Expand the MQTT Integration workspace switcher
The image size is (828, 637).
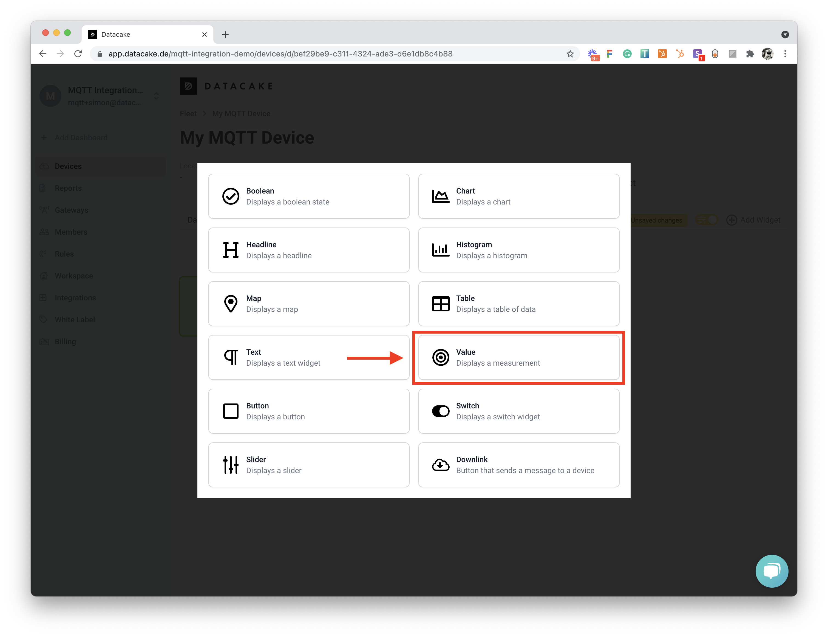point(156,96)
